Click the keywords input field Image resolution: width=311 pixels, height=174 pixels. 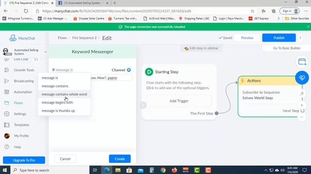click(111, 78)
